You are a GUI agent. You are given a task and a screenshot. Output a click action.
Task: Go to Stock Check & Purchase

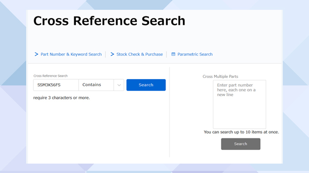coord(139,54)
